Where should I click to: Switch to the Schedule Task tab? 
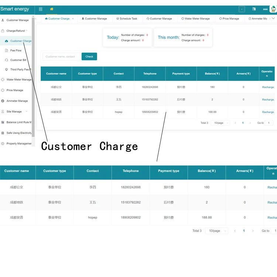pos(127,18)
